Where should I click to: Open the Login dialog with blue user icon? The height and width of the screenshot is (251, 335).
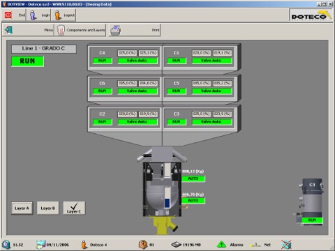(38, 15)
